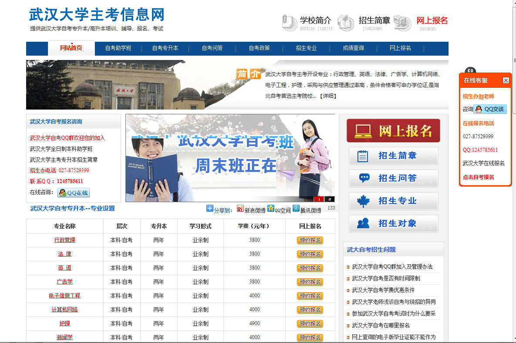Click the QQ交谈 chat badge
Screen dimensions: 516x343
click(490, 109)
